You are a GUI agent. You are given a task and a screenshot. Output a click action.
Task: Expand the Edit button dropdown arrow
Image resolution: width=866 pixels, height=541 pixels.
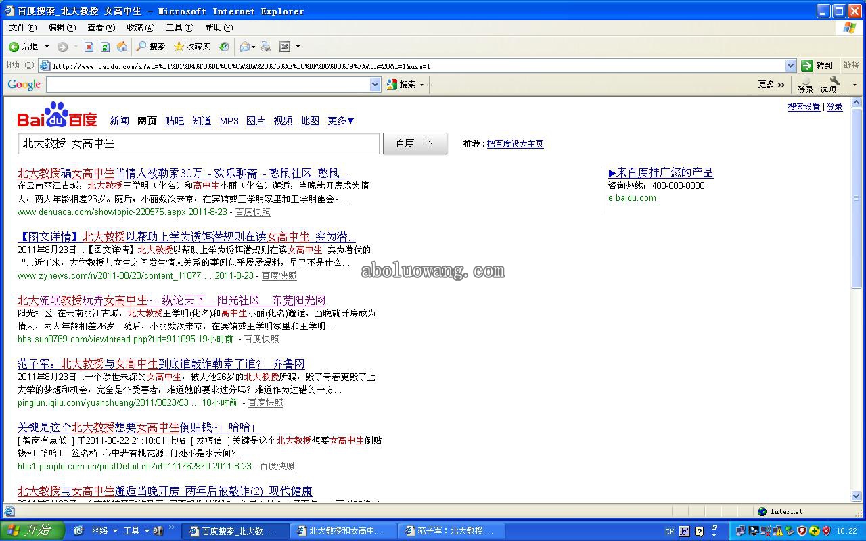[x=298, y=47]
